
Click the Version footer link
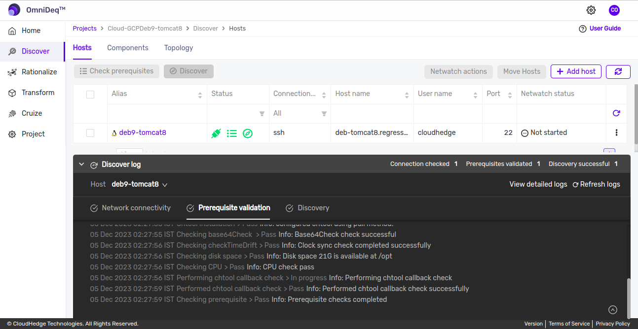tap(533, 324)
